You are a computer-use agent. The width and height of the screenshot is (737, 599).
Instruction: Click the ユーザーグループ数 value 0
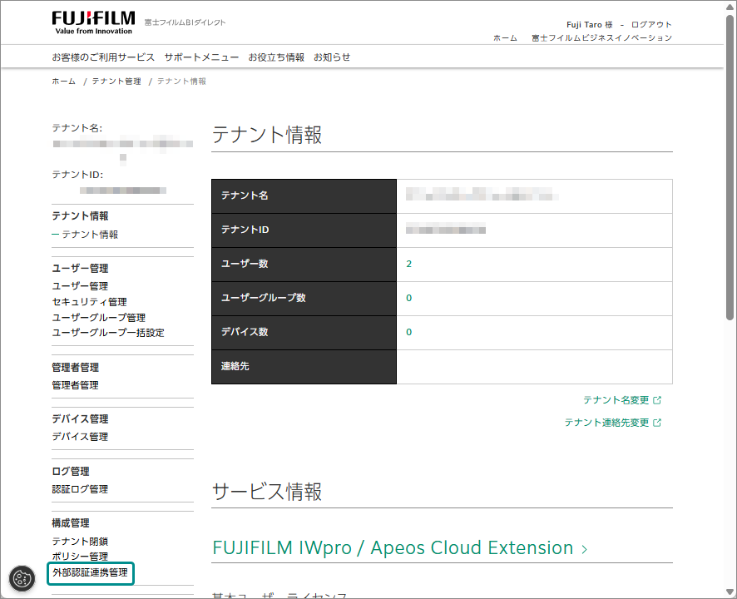(x=409, y=298)
